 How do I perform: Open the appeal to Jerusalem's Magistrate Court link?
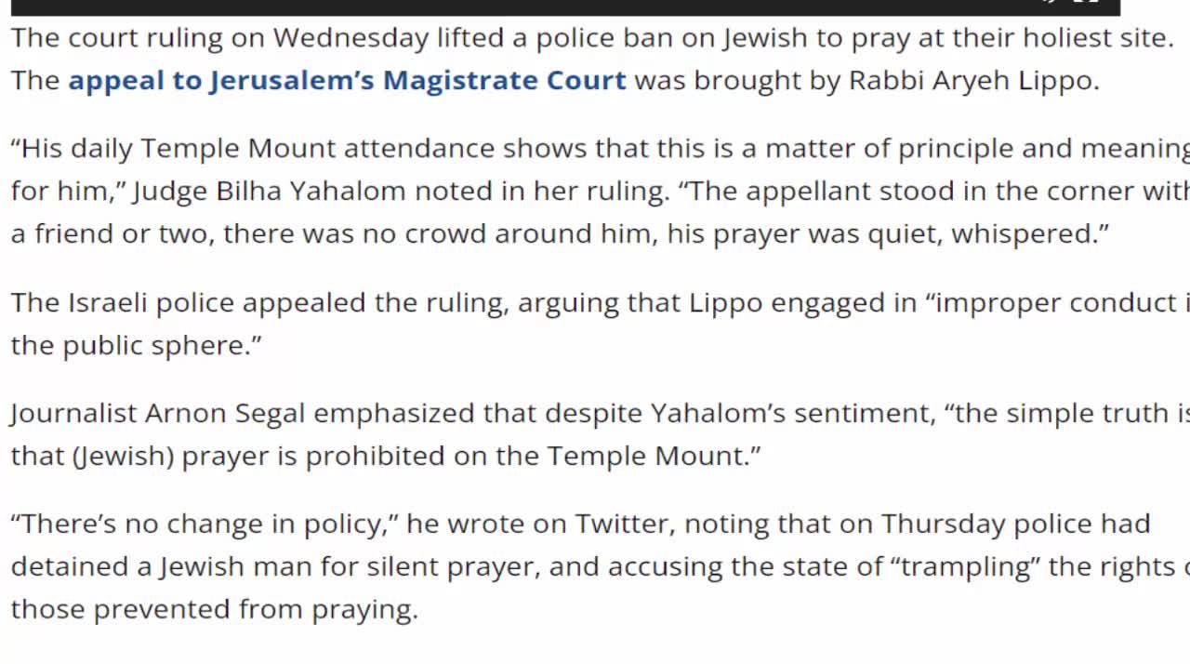(347, 80)
